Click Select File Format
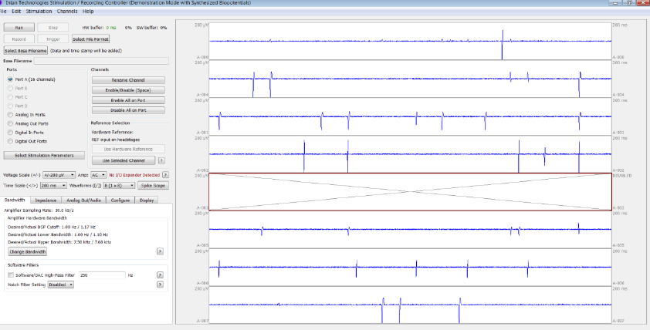 (91, 39)
